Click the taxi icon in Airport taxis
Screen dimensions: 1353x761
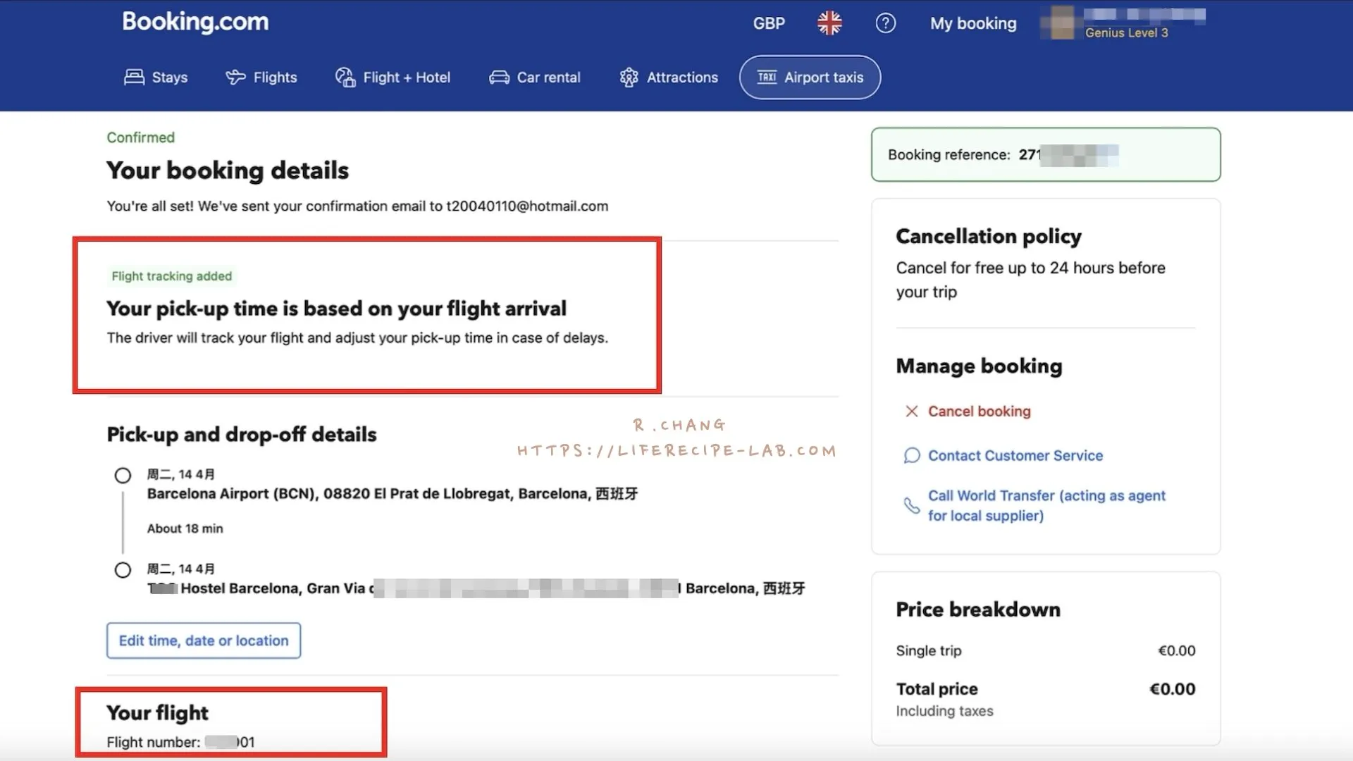point(767,77)
